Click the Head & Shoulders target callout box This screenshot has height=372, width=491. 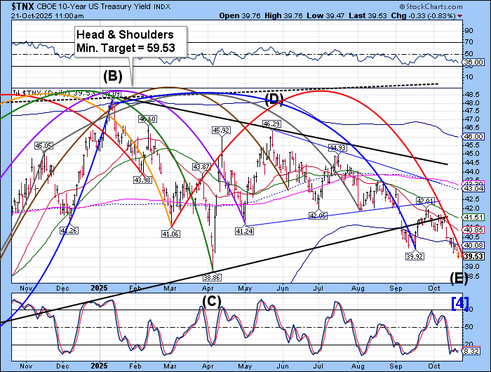(x=132, y=41)
